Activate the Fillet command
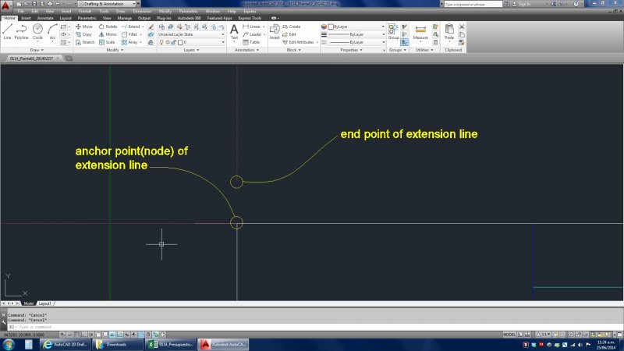 point(129,34)
